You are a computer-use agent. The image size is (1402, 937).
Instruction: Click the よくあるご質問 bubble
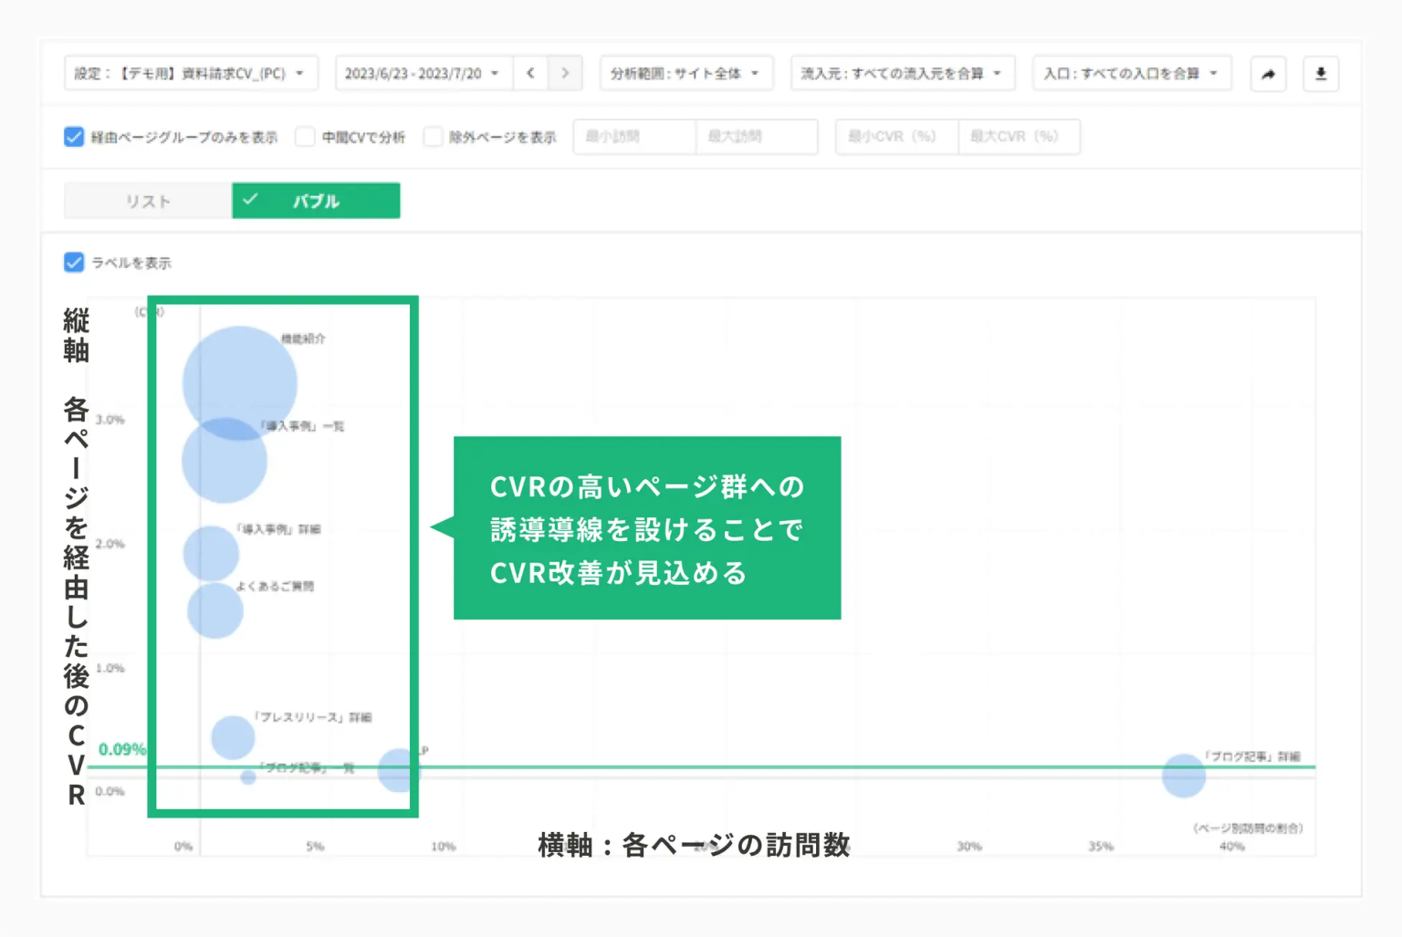[x=215, y=610]
